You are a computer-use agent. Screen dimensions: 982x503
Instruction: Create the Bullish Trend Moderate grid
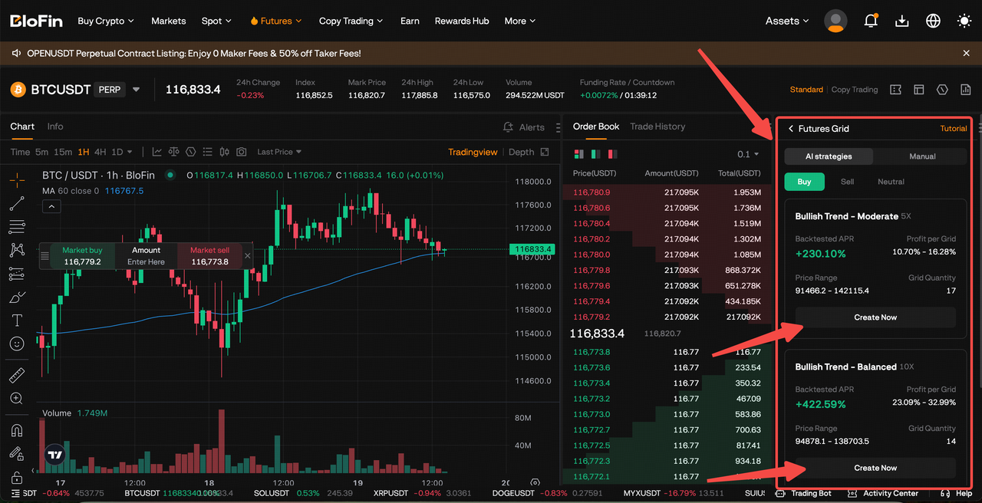click(875, 317)
